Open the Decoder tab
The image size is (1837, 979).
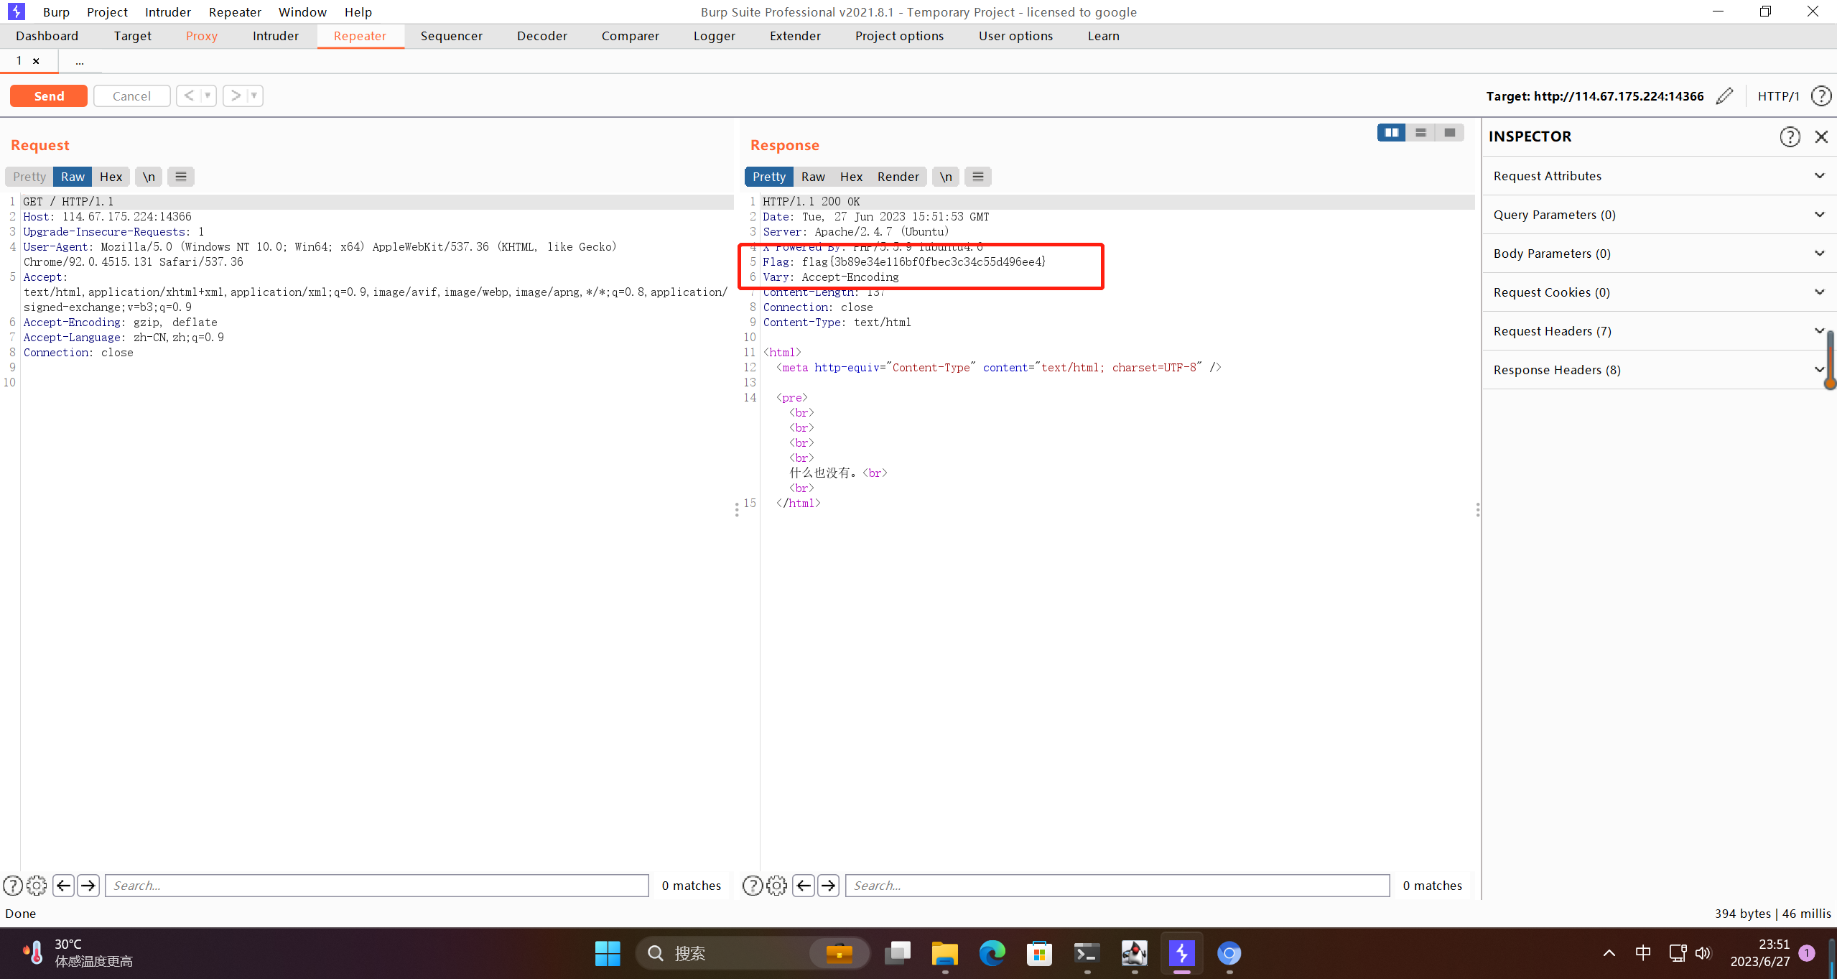coord(541,36)
